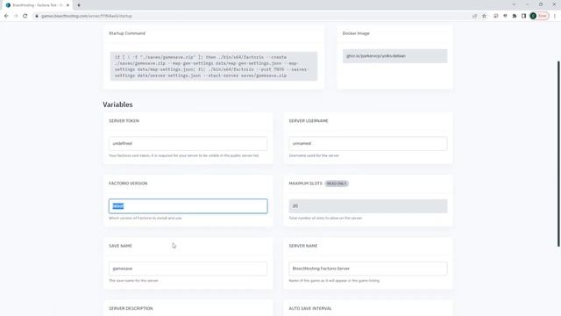Focus the Factorio Version text field
The height and width of the screenshot is (316, 561).
188,206
